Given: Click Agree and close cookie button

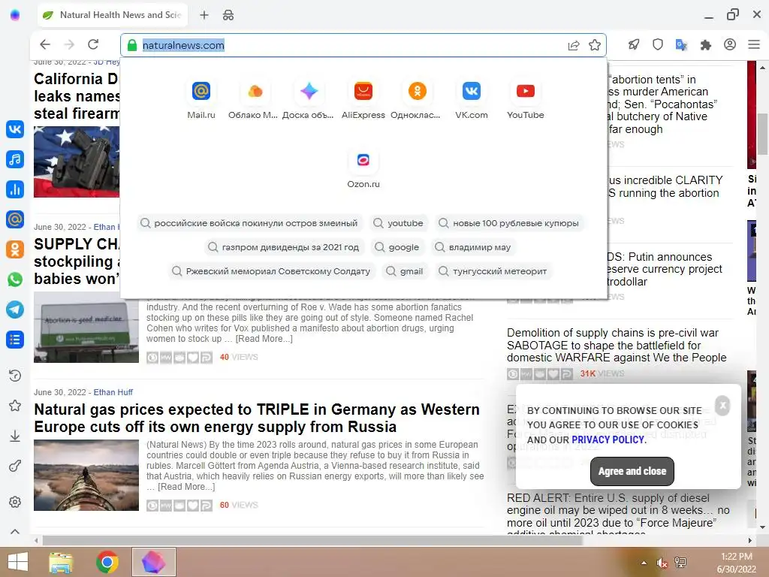Looking at the screenshot, I should click(x=632, y=472).
